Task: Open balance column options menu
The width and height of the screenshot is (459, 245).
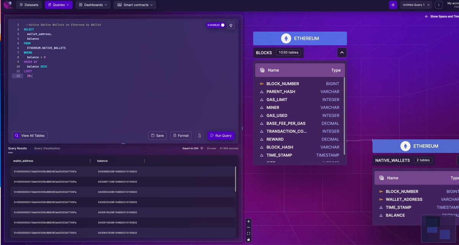Action: pos(144,161)
